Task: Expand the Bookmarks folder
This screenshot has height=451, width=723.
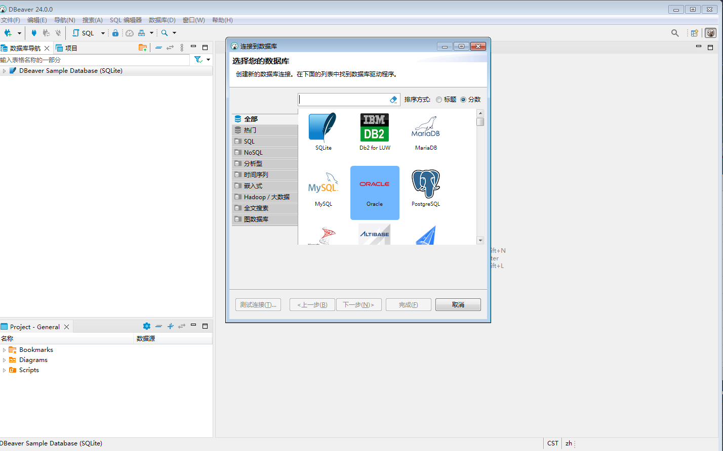Action: pos(4,350)
